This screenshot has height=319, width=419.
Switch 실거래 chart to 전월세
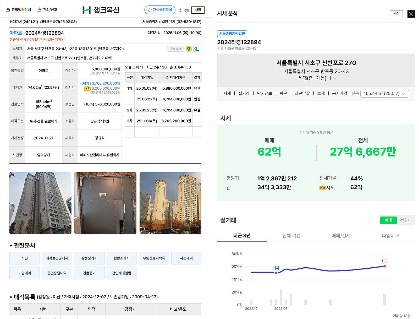click(x=405, y=220)
